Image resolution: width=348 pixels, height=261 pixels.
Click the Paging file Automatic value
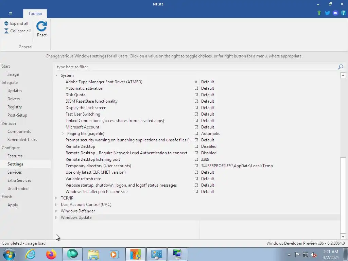211,133
